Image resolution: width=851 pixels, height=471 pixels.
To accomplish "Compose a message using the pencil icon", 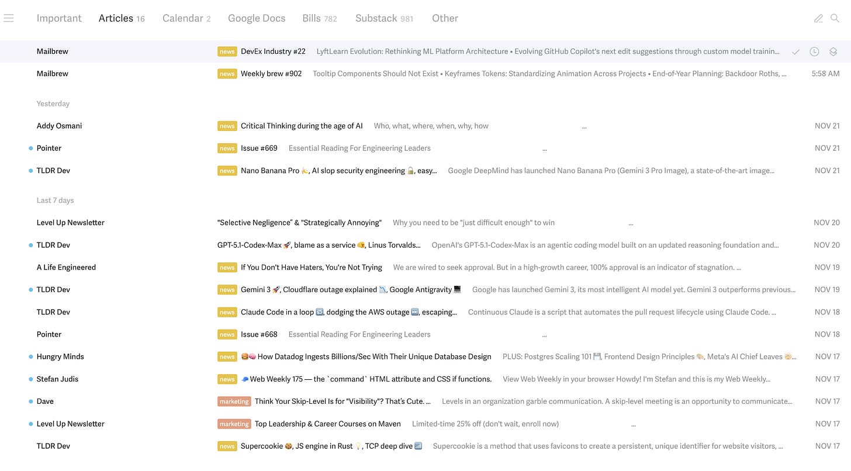I will pos(818,18).
